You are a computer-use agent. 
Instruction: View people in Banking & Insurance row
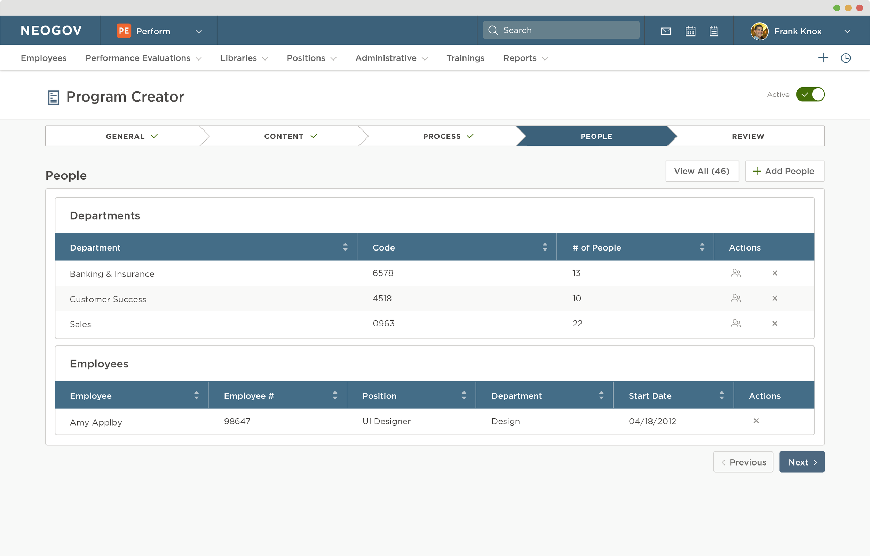click(736, 273)
